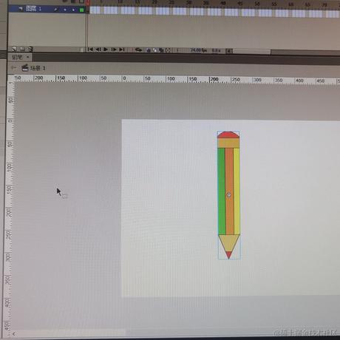Toggle lock dot of Layer 1
The image size is (340, 340).
(73, 10)
